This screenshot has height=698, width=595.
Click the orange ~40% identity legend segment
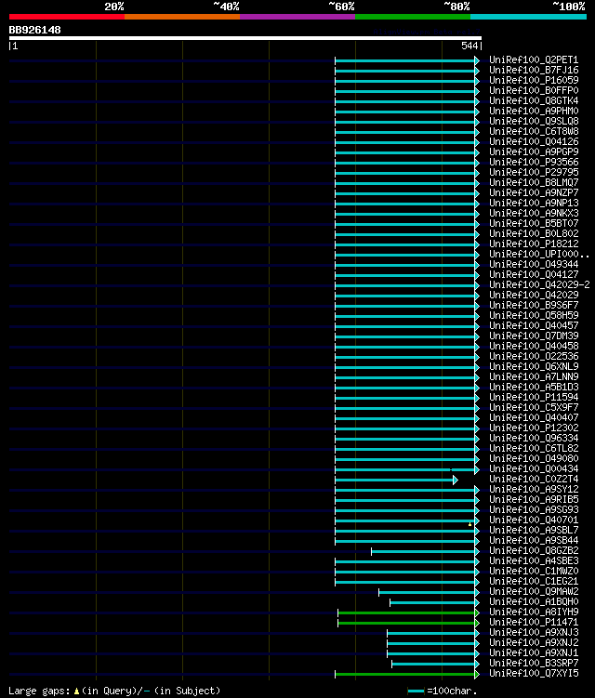182,17
